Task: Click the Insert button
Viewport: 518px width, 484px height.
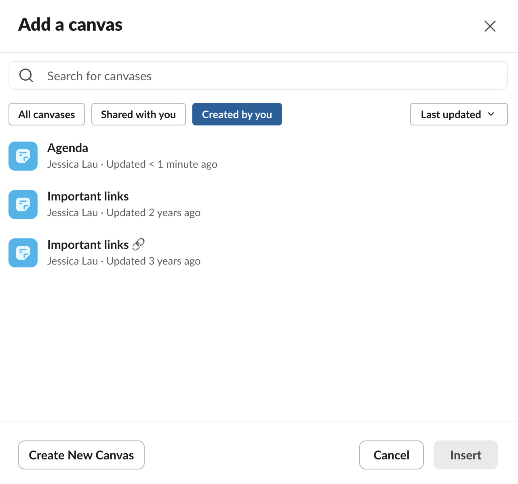Action: (466, 455)
